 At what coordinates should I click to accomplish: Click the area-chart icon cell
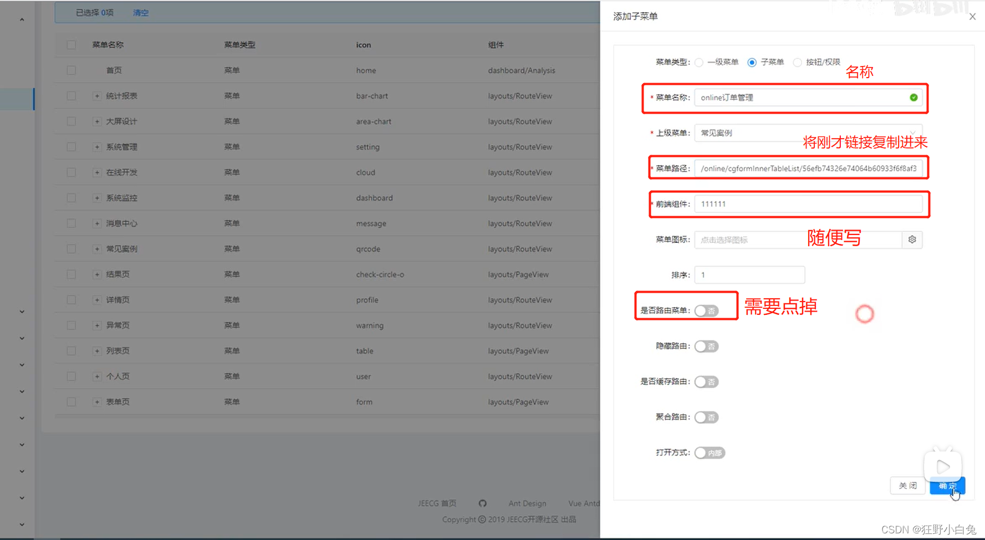tap(374, 121)
